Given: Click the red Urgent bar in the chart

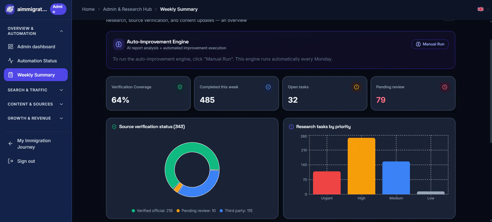Looking at the screenshot, I should [x=327, y=183].
